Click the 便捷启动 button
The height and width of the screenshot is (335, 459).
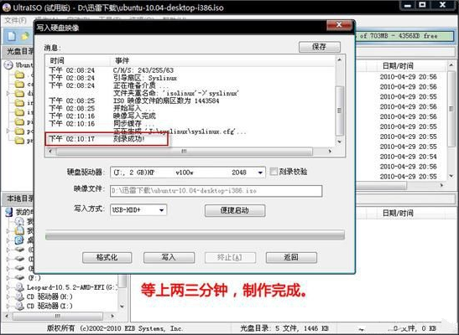(x=235, y=210)
